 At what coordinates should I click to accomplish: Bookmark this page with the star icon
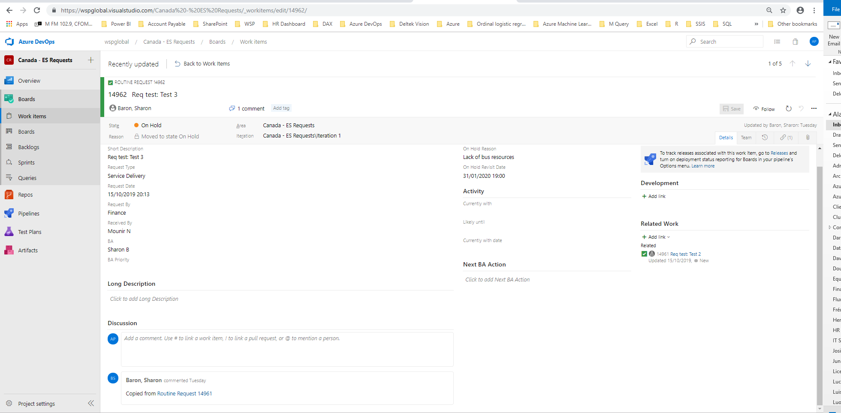(x=783, y=10)
